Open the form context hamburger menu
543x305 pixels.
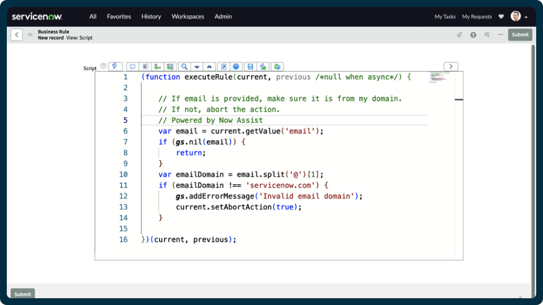tap(30, 34)
